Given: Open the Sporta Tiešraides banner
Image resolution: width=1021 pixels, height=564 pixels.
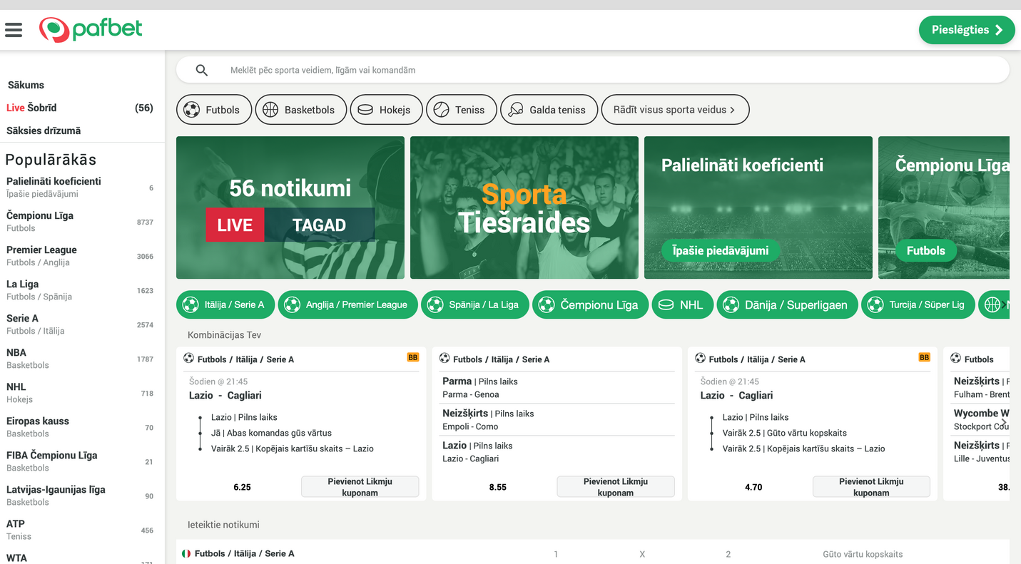Looking at the screenshot, I should 524,207.
